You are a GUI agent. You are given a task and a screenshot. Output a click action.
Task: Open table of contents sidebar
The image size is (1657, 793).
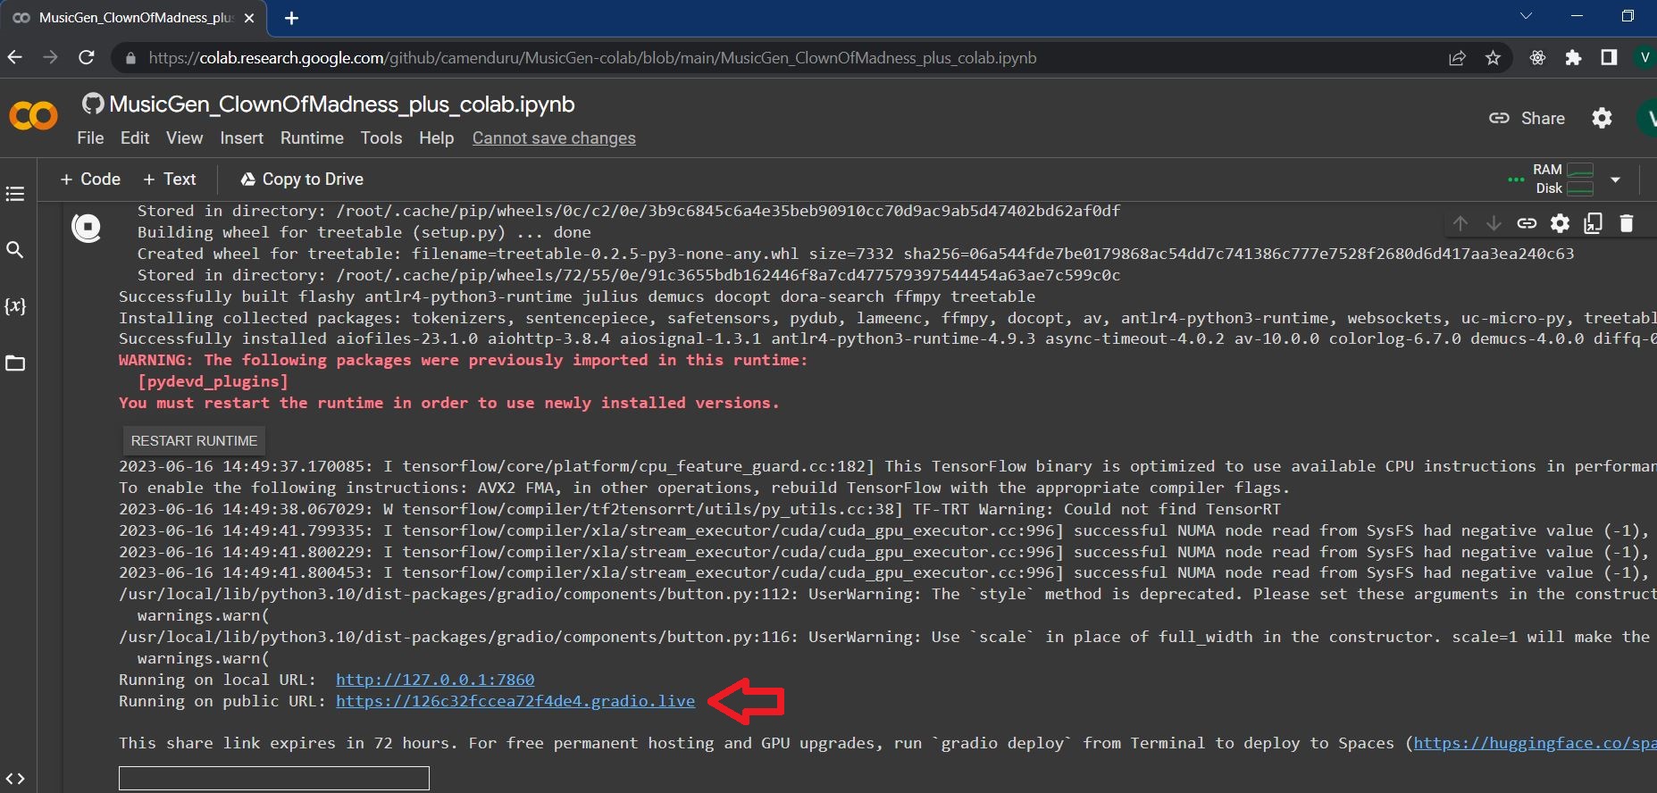15,194
